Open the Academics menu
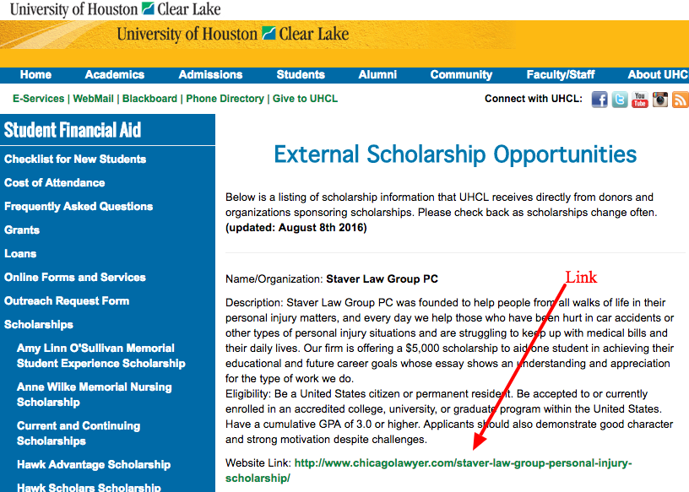The height and width of the screenshot is (492, 689). click(x=115, y=74)
